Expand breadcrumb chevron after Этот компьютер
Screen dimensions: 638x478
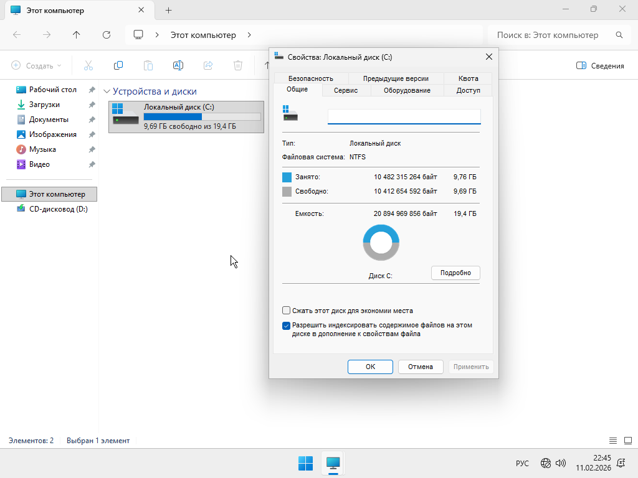[x=249, y=35]
